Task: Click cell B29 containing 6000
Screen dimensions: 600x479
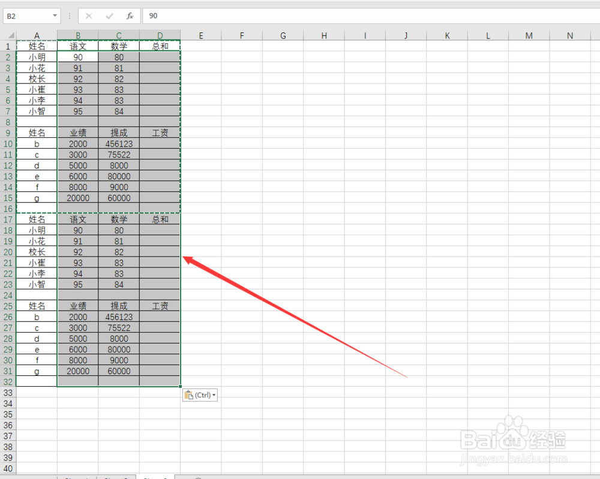Action: coord(77,350)
